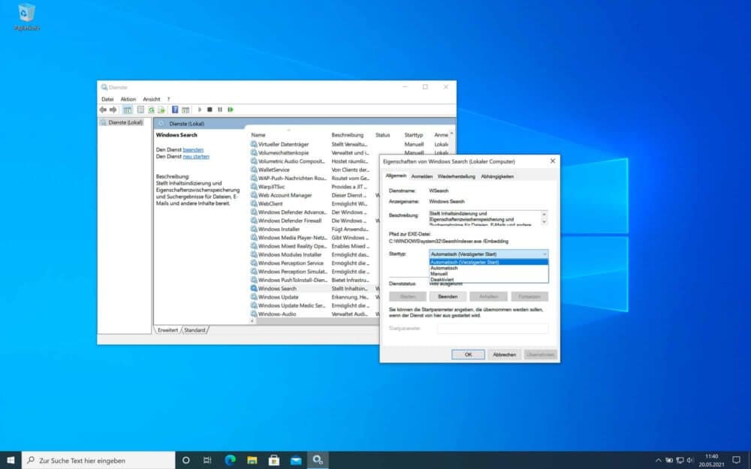Click the gear icon next to Windows Update
Viewport: 751px width, 469px height.
tap(254, 297)
